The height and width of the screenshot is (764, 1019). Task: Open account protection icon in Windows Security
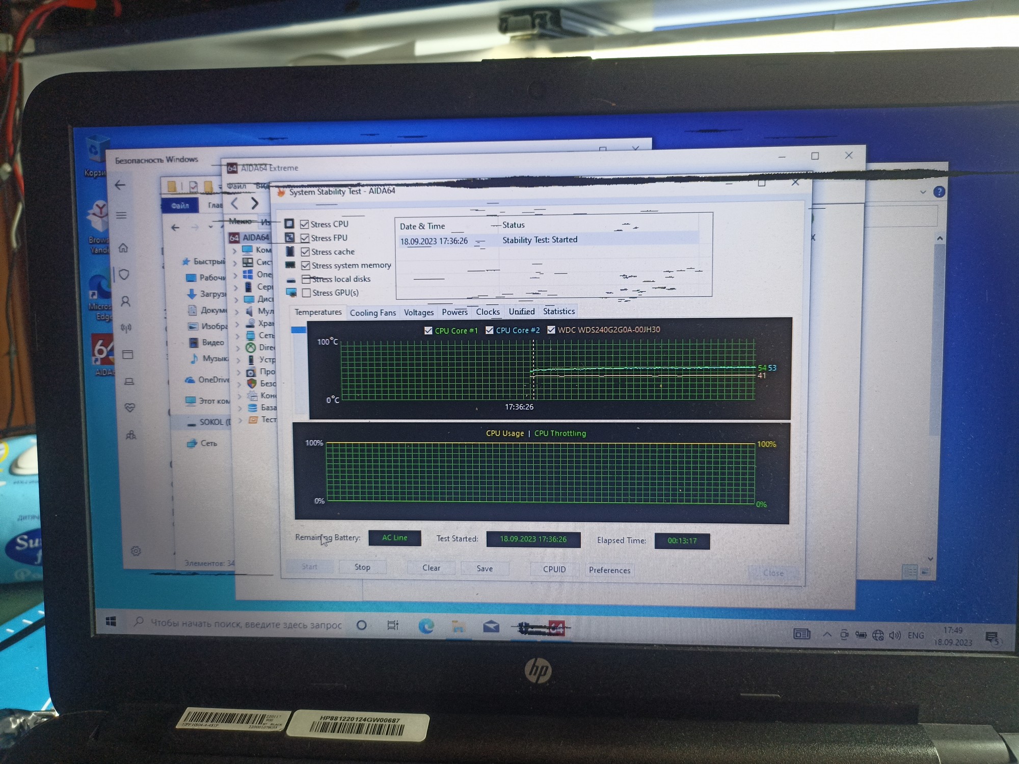click(x=125, y=302)
